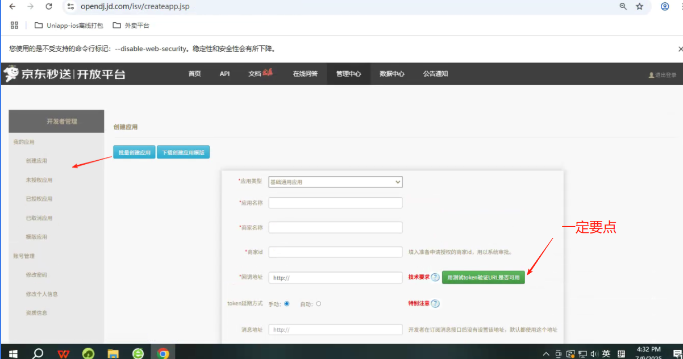Viewport: 683px width, 359px height.
Task: Select 创建应用 in the sidebar
Action: 36,161
